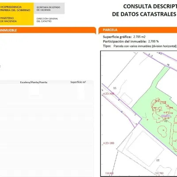Click the Superficie m² column header
The height and width of the screenshot is (177, 177).
(78, 82)
